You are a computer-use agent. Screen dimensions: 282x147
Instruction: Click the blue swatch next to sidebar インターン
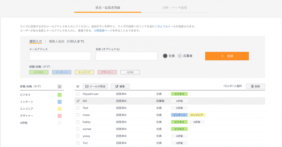(x=59, y=102)
